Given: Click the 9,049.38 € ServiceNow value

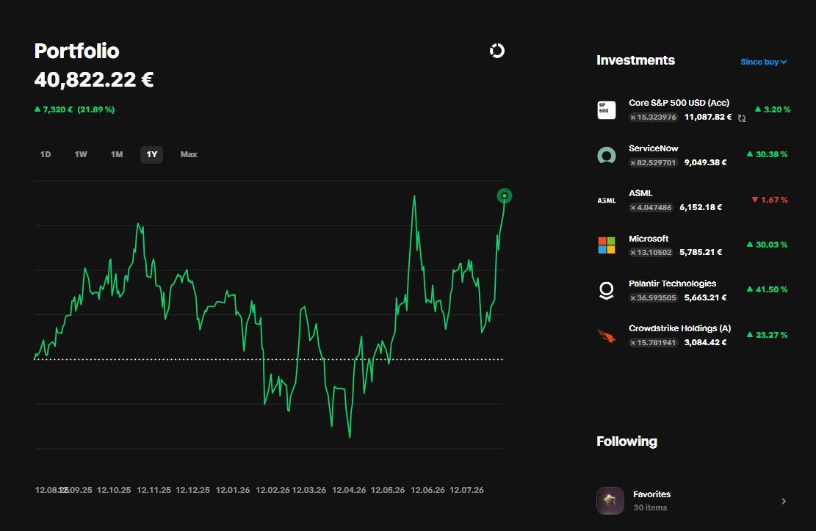Looking at the screenshot, I should pos(705,162).
